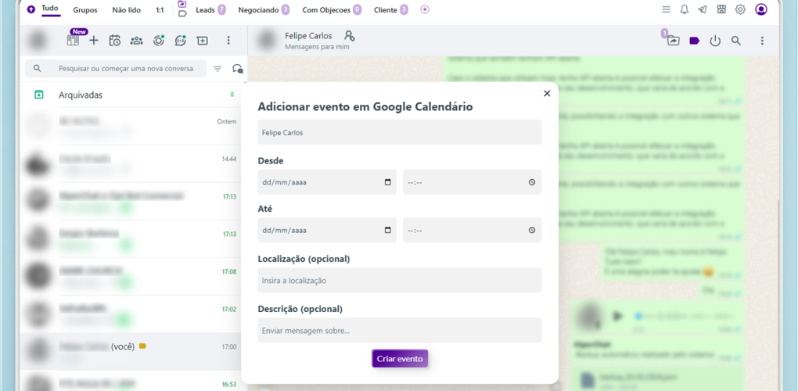Image resolution: width=798 pixels, height=391 pixels.
Task: Open notifications bell
Action: pyautogui.click(x=685, y=9)
